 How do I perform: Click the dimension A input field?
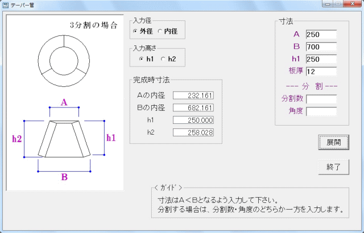coord(321,34)
